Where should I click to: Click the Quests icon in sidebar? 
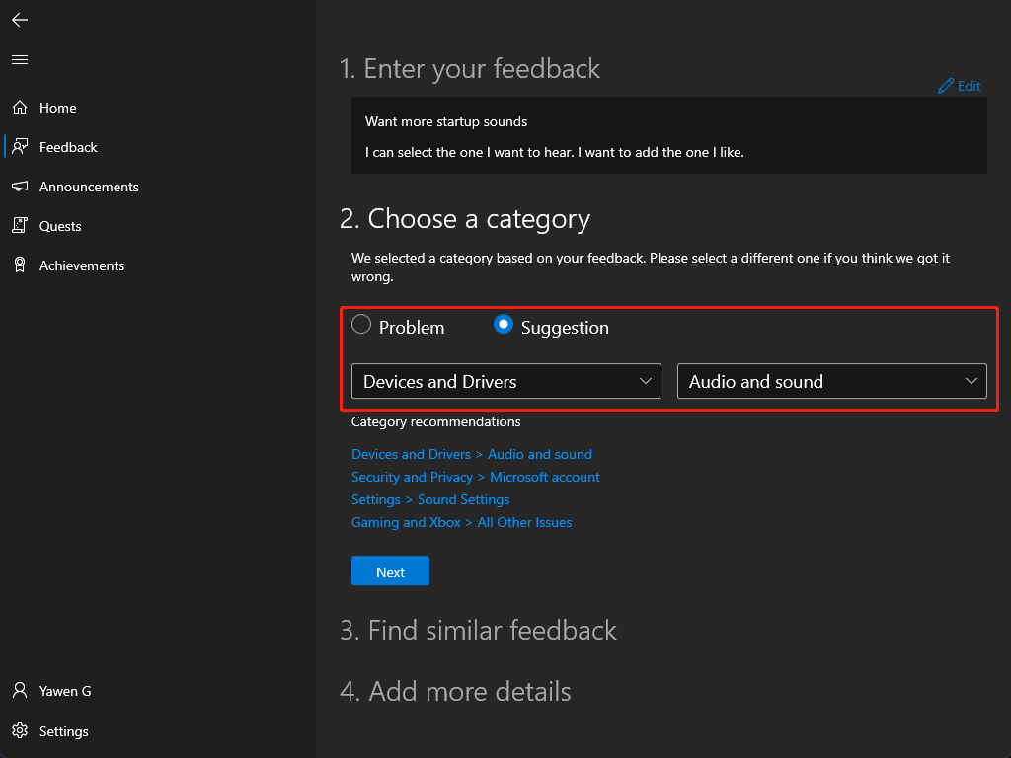(x=20, y=226)
